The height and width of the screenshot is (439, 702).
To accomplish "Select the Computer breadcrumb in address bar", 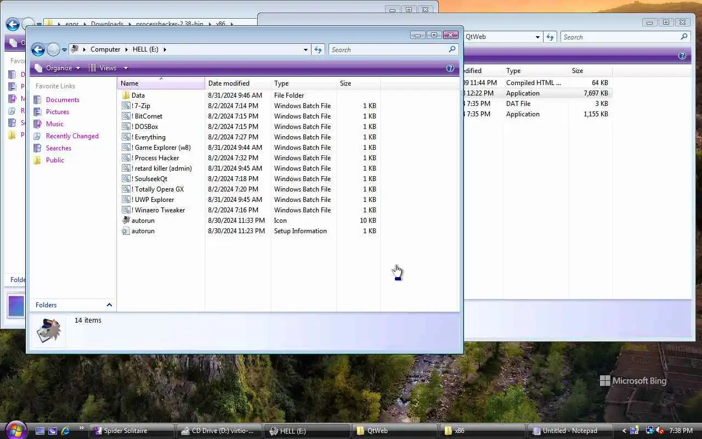I will tap(105, 49).
